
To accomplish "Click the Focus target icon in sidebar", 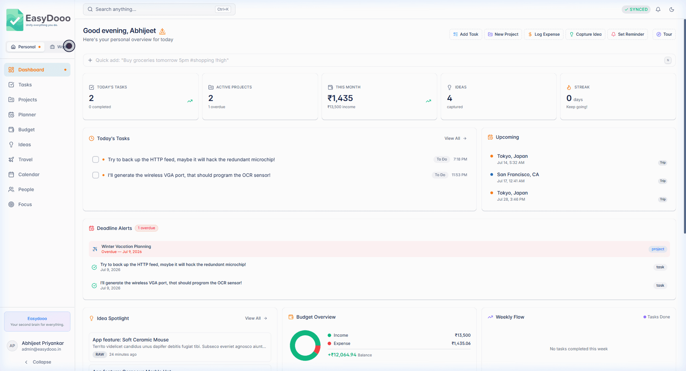I will (11, 205).
